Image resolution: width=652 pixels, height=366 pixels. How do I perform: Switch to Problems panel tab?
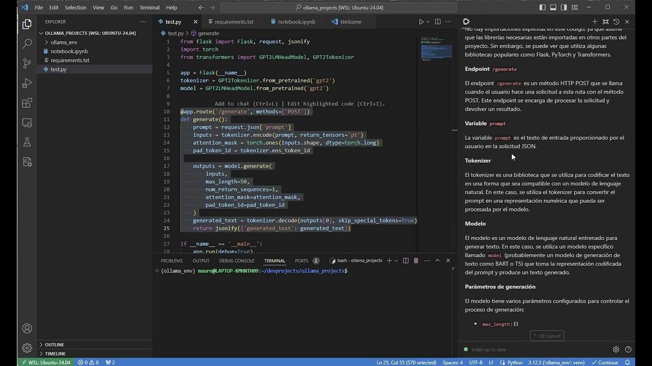(x=172, y=261)
